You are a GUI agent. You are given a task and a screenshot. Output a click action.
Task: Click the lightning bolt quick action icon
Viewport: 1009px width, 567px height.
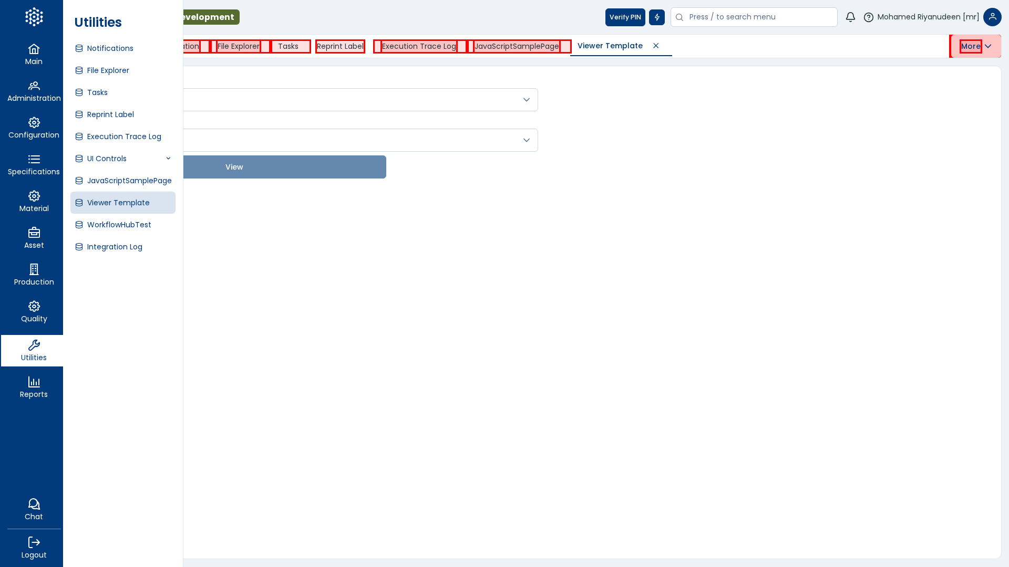pyautogui.click(x=657, y=17)
